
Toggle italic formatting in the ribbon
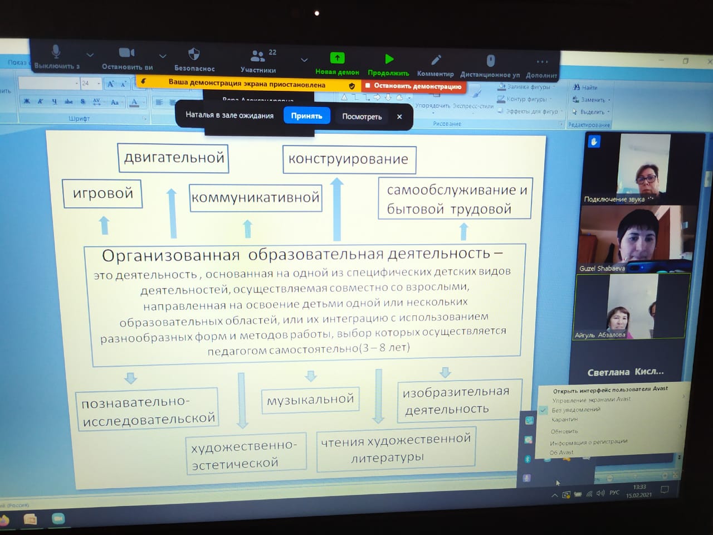coord(40,101)
